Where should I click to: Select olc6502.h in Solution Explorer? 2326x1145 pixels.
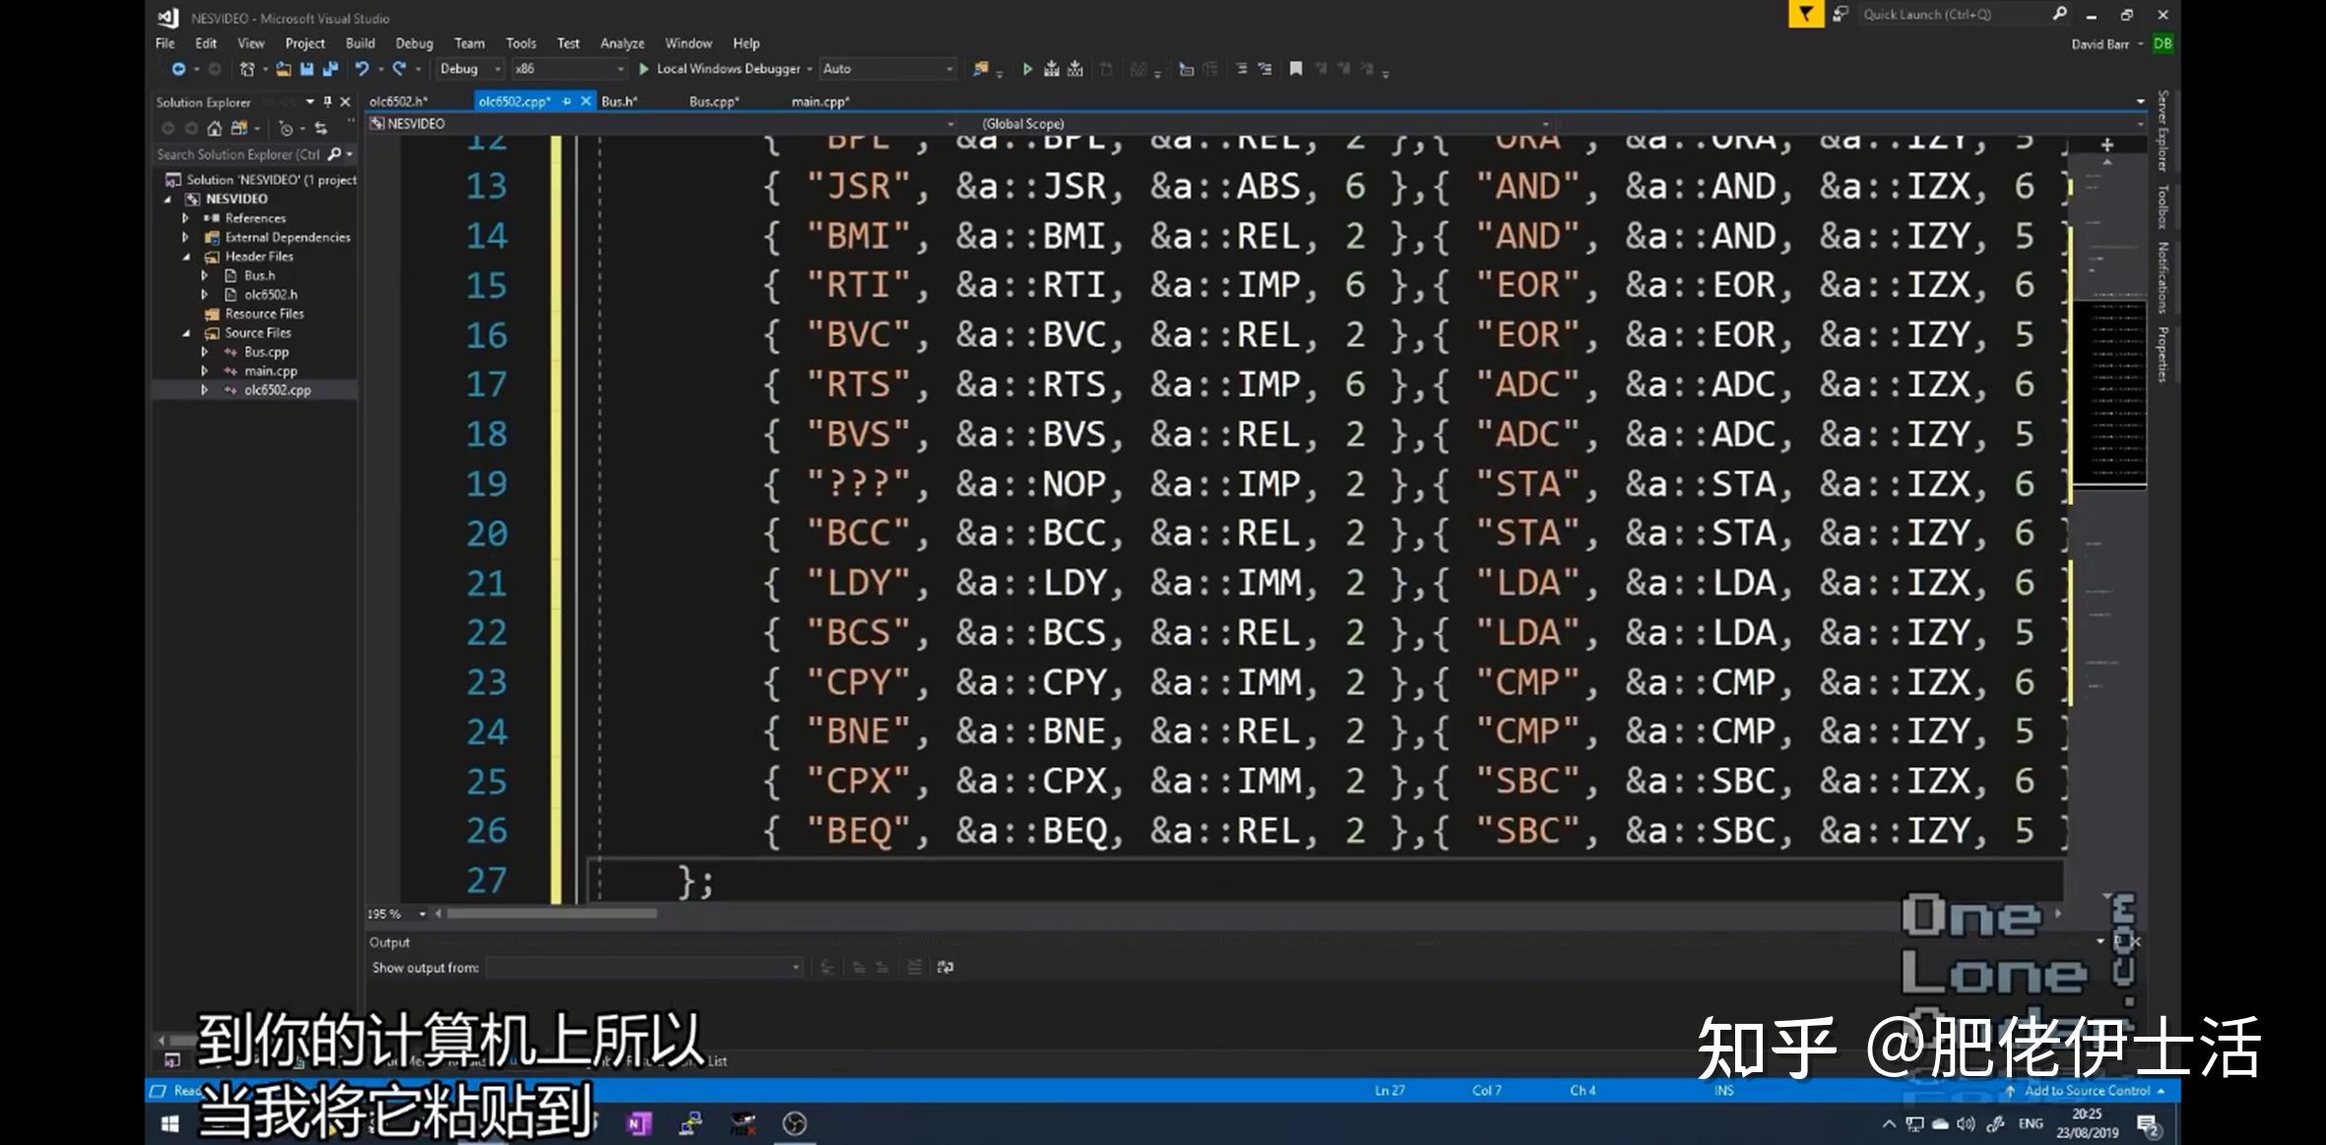point(271,295)
